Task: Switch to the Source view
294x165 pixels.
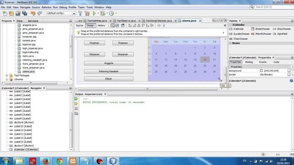Action: 79,26
